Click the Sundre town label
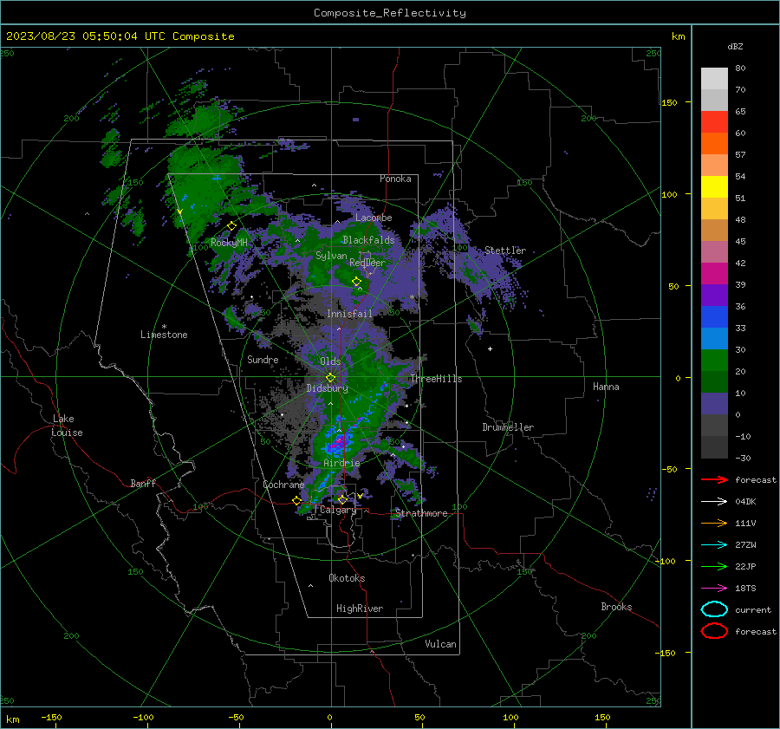Viewport: 780px width, 729px height. [263, 360]
